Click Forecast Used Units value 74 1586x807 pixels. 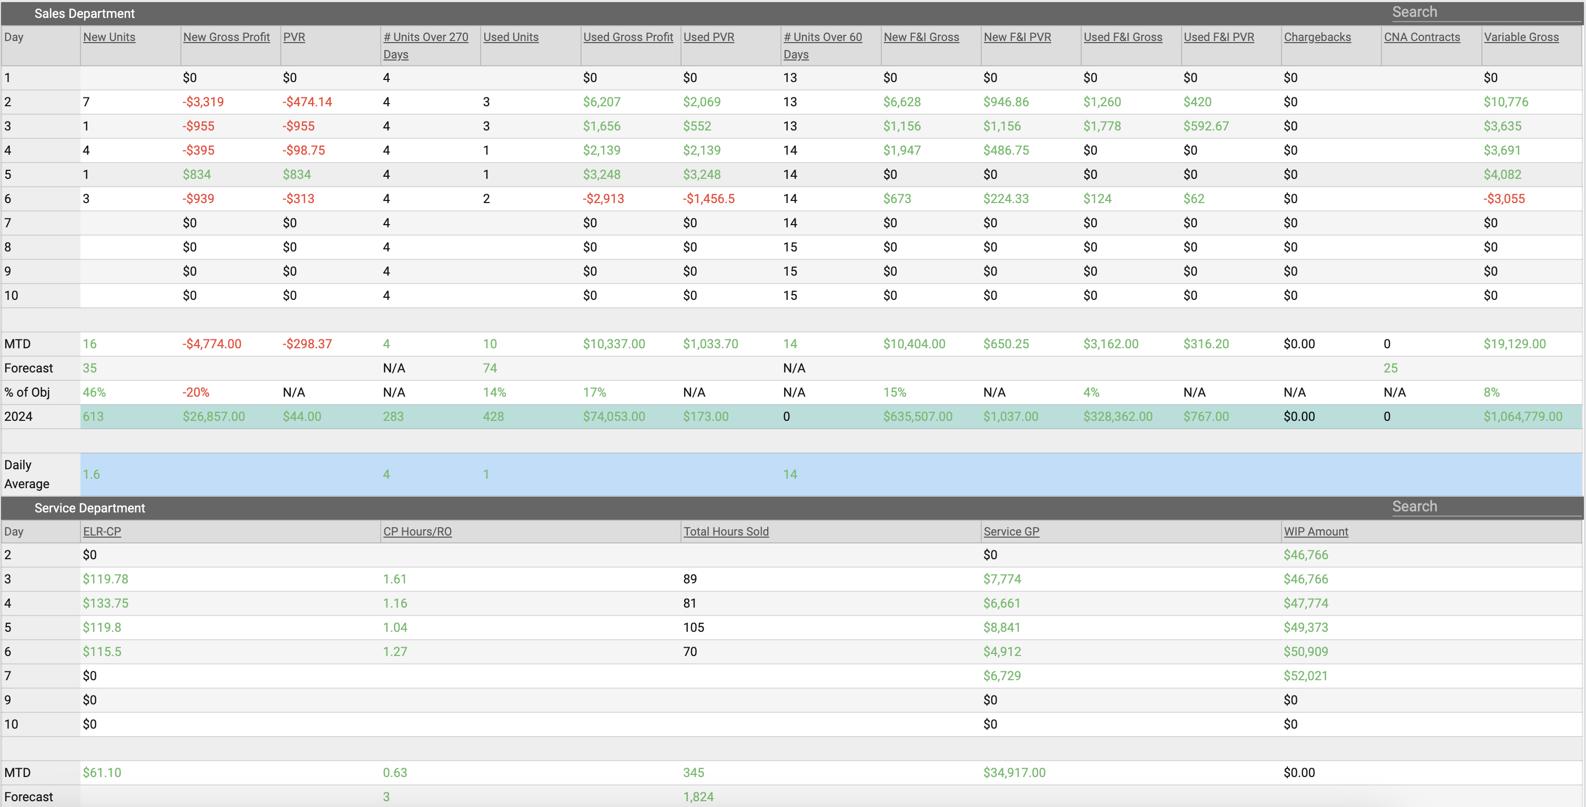490,368
